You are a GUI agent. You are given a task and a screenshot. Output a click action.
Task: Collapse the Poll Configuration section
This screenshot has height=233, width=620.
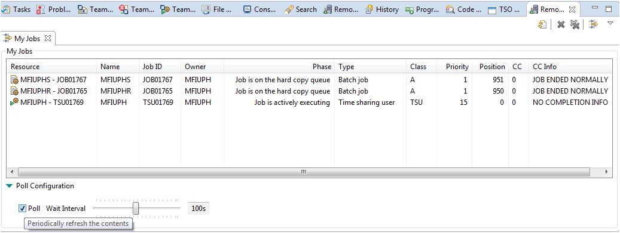(x=10, y=186)
